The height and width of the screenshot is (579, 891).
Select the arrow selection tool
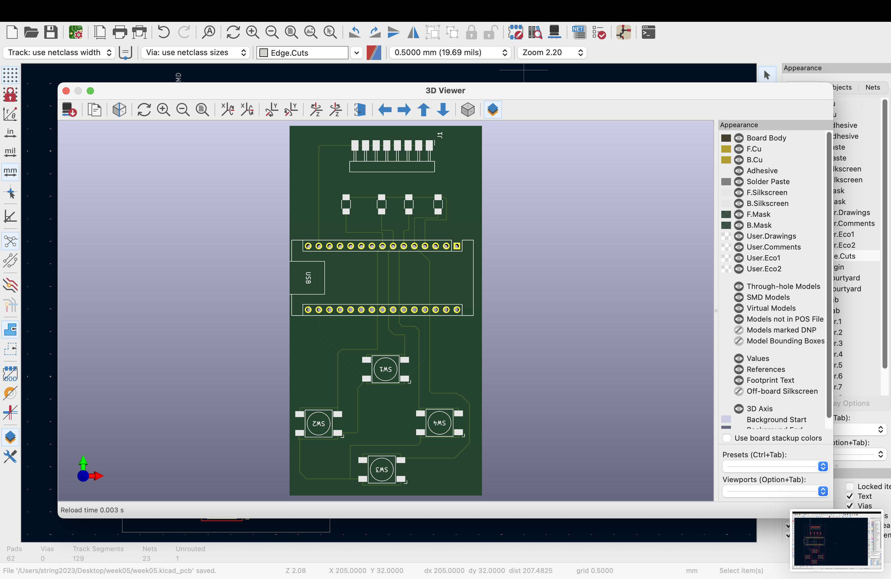766,75
